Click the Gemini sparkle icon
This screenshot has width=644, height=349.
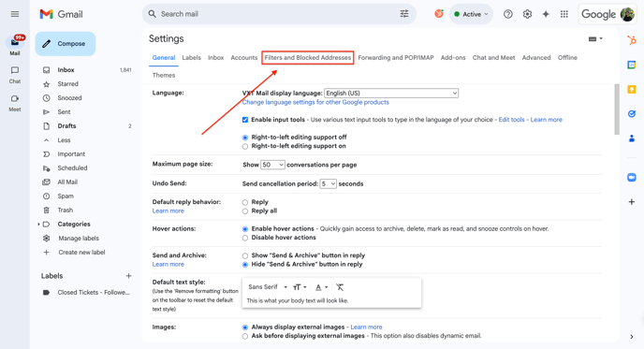point(546,14)
